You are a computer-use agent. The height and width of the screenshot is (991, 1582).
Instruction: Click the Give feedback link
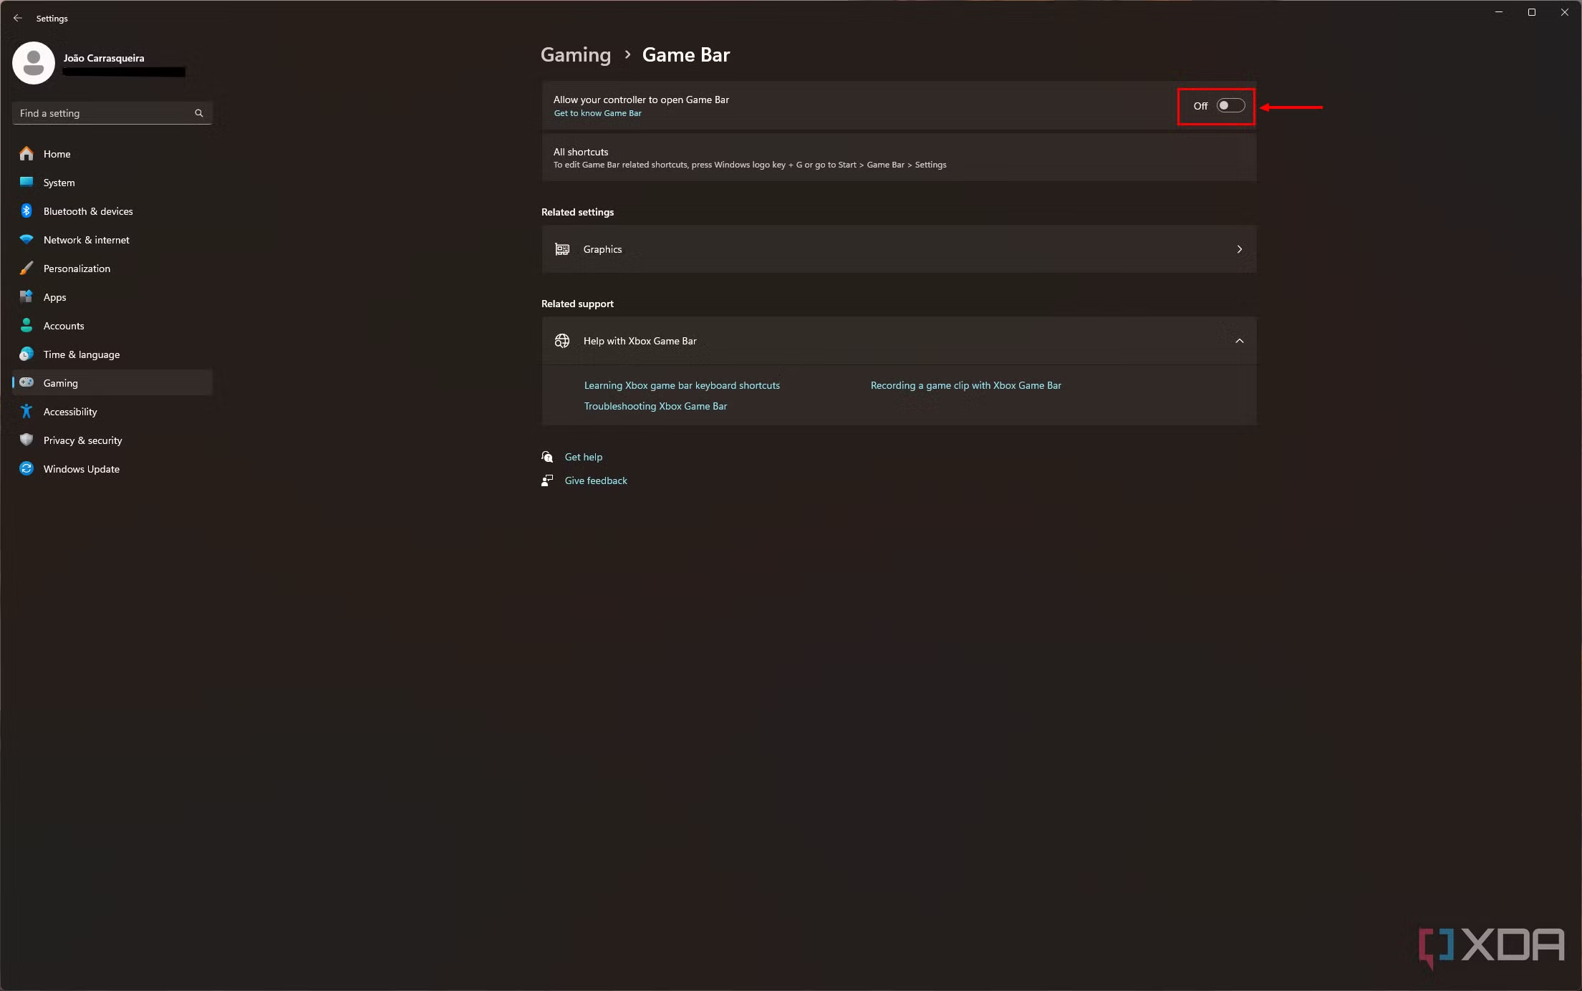[x=596, y=480]
